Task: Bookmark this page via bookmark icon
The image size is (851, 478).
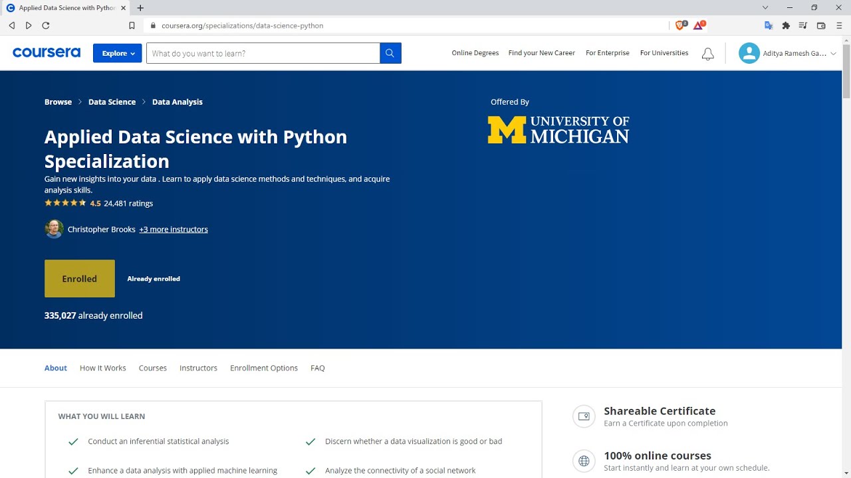Action: [132, 25]
